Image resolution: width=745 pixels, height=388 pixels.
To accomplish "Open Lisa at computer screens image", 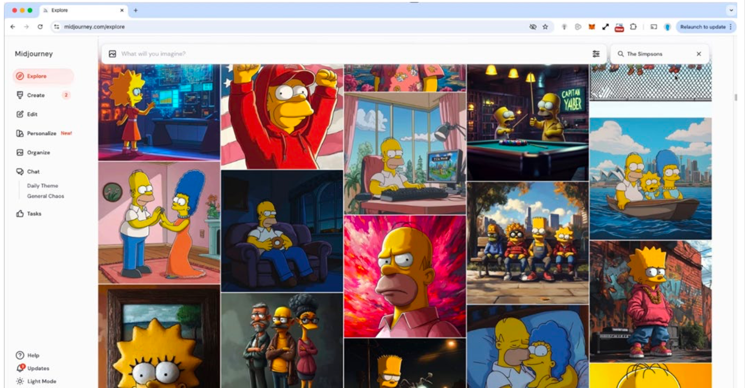I will point(159,112).
